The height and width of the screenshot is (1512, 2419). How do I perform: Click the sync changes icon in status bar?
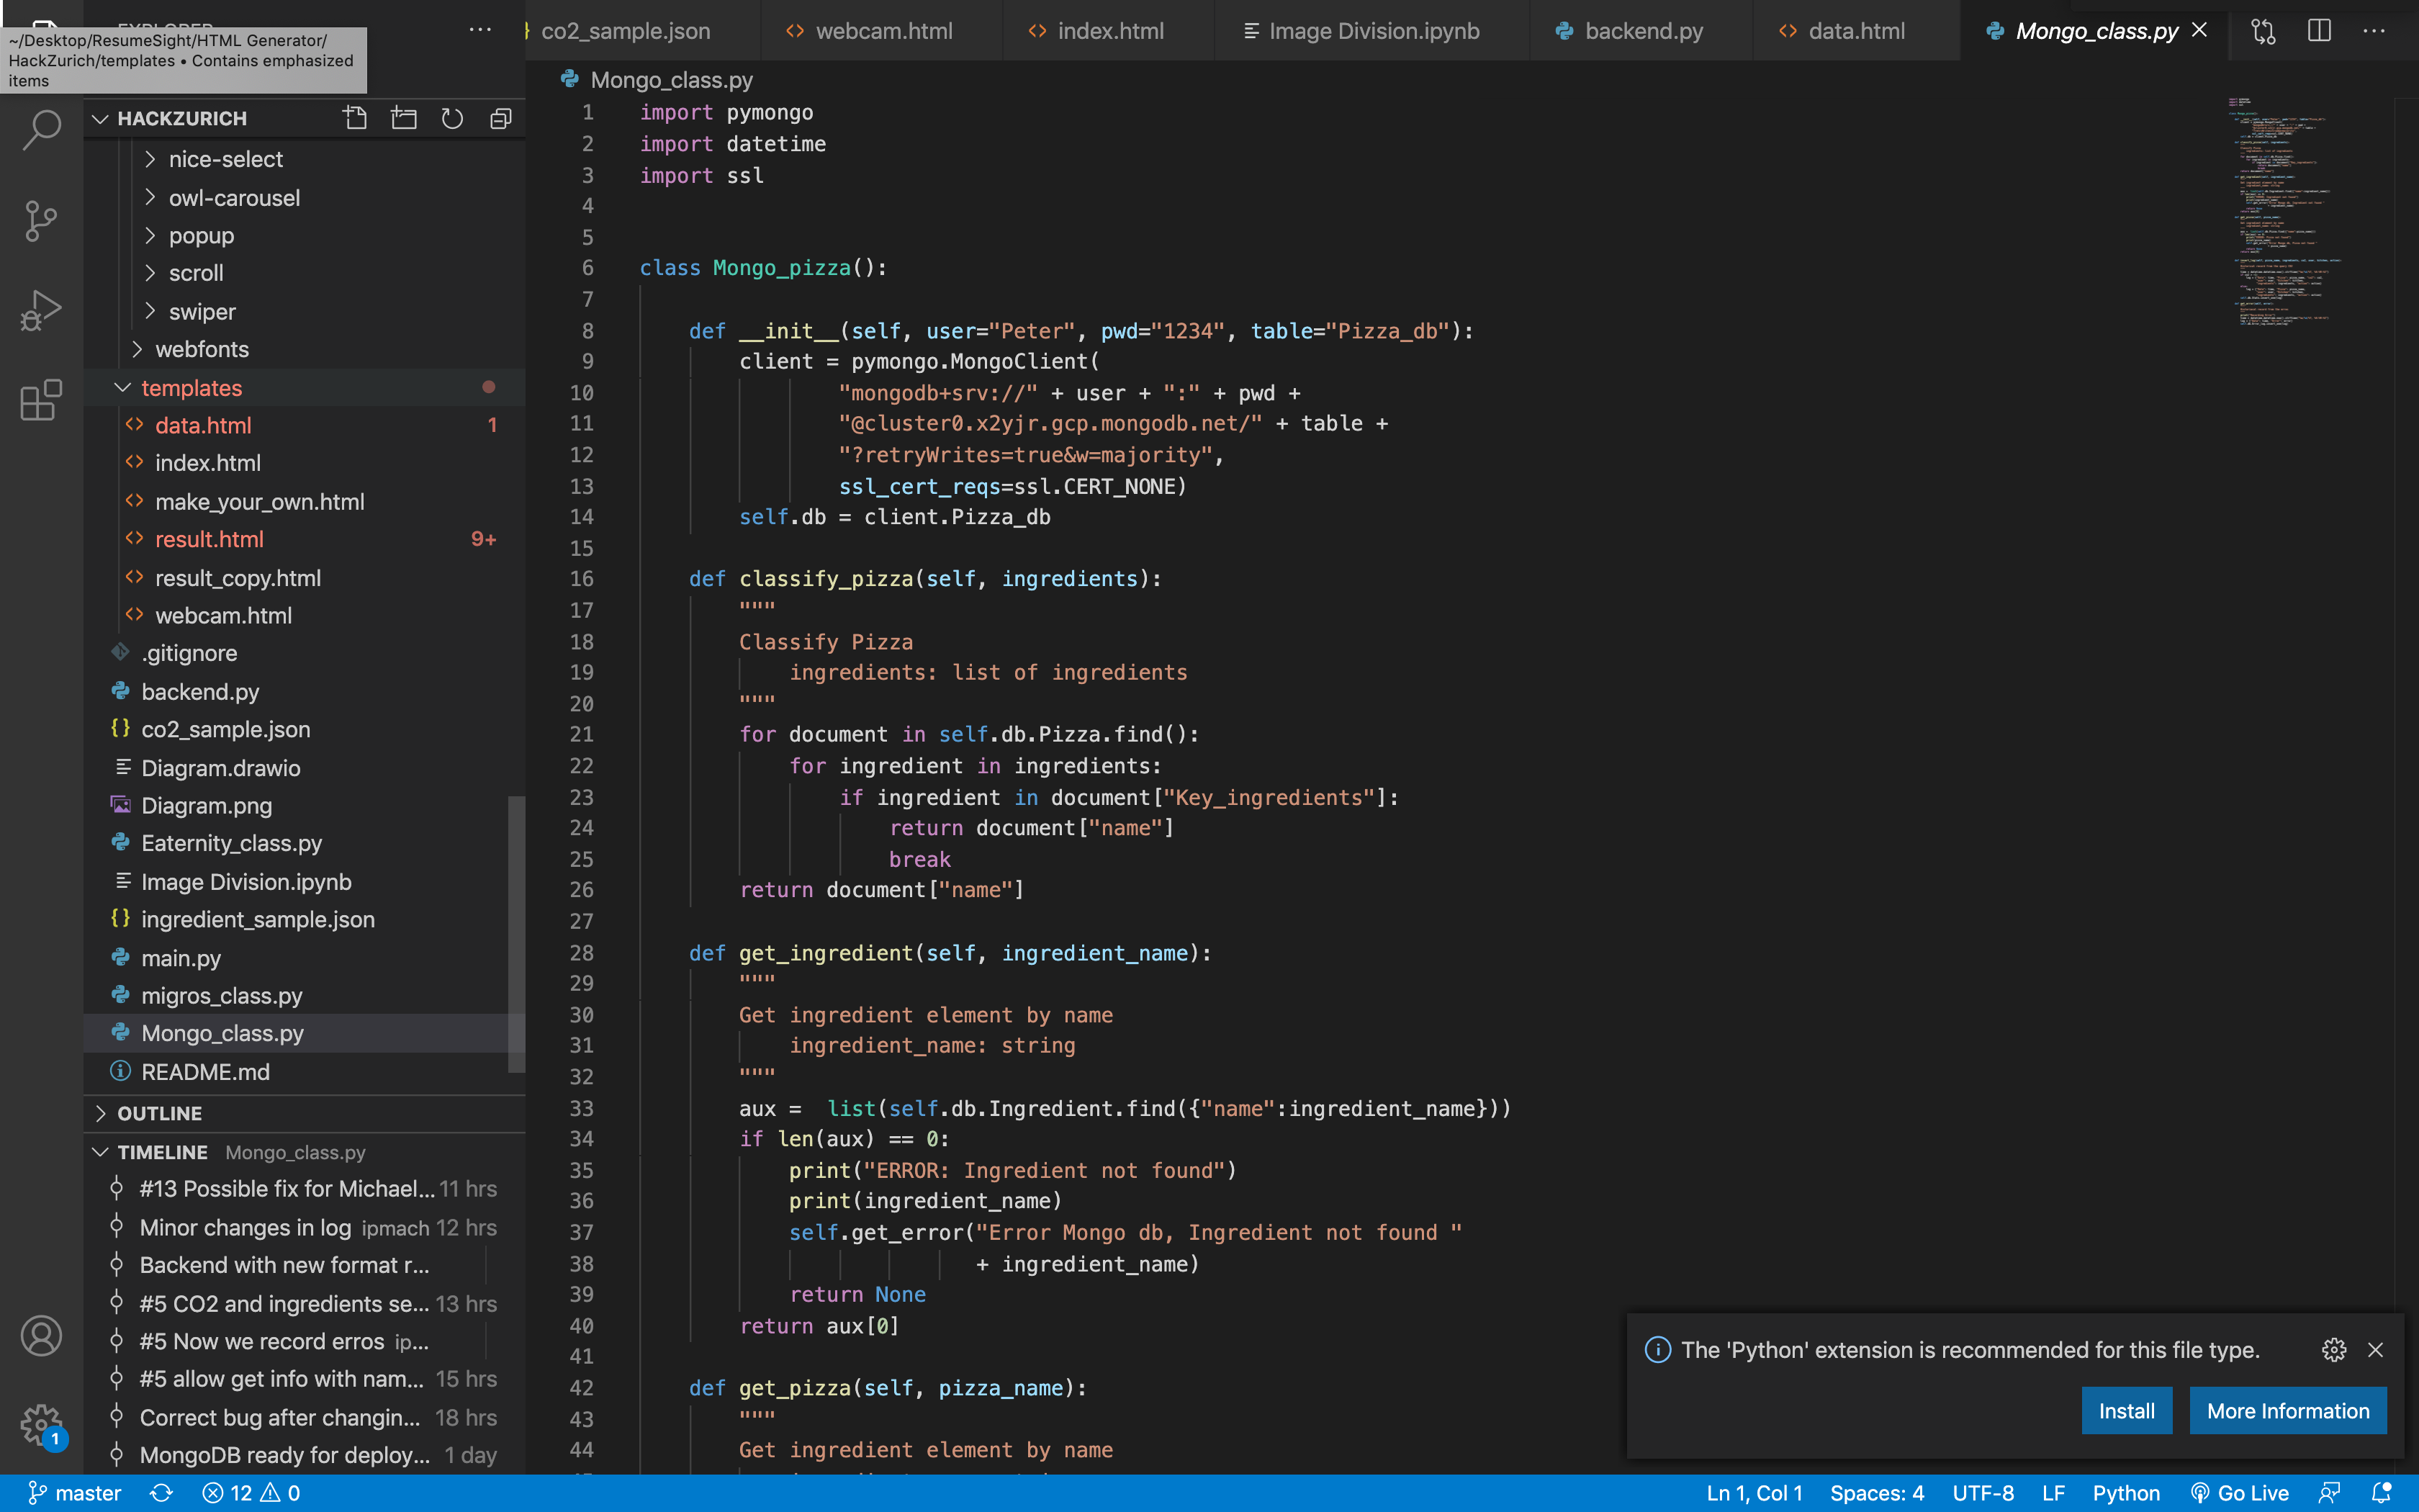pos(161,1493)
